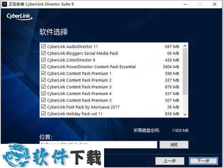Click the 浏览 browse button
This screenshot has height=168, width=223.
[x=174, y=145]
